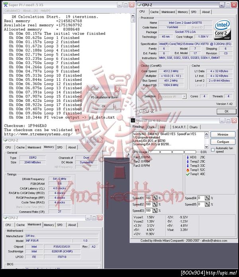Click the xtremesystems.org validation URL

pyautogui.click(x=38, y=134)
